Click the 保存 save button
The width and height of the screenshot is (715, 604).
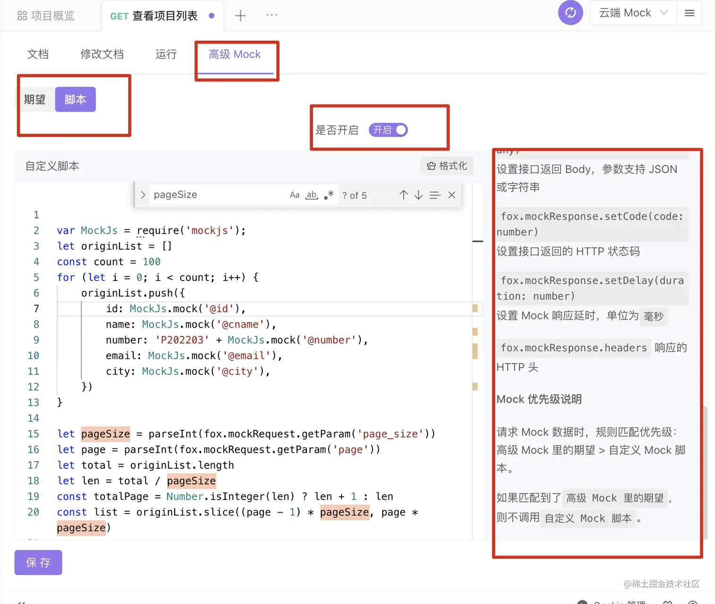[38, 562]
